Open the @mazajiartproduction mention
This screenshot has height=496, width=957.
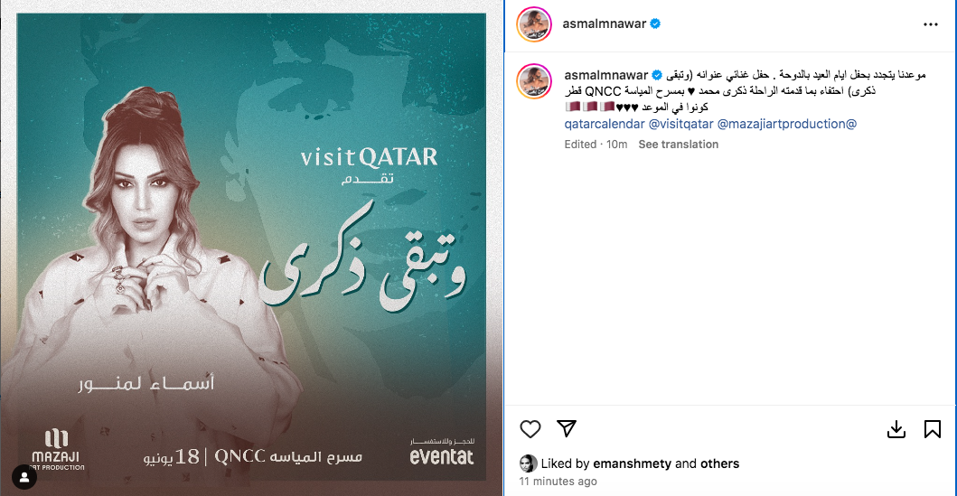787,124
